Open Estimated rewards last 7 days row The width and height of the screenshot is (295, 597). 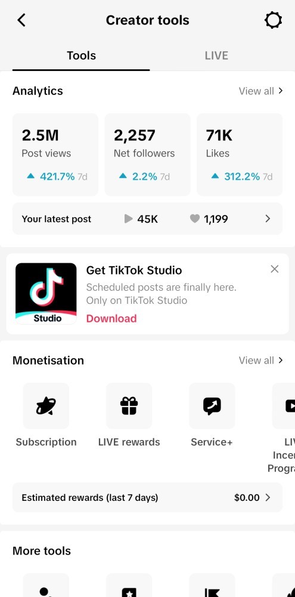(148, 498)
